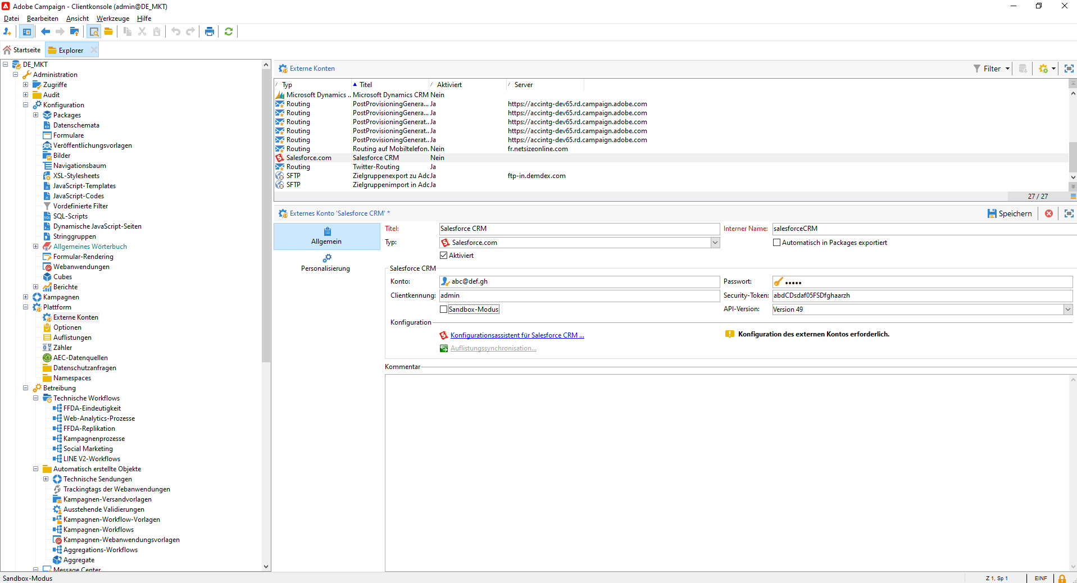Expand the Technische Sendungen node
Viewport: 1077px width, 583px height.
(x=46, y=479)
